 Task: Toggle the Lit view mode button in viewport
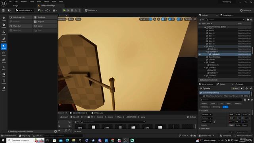tap(71, 19)
